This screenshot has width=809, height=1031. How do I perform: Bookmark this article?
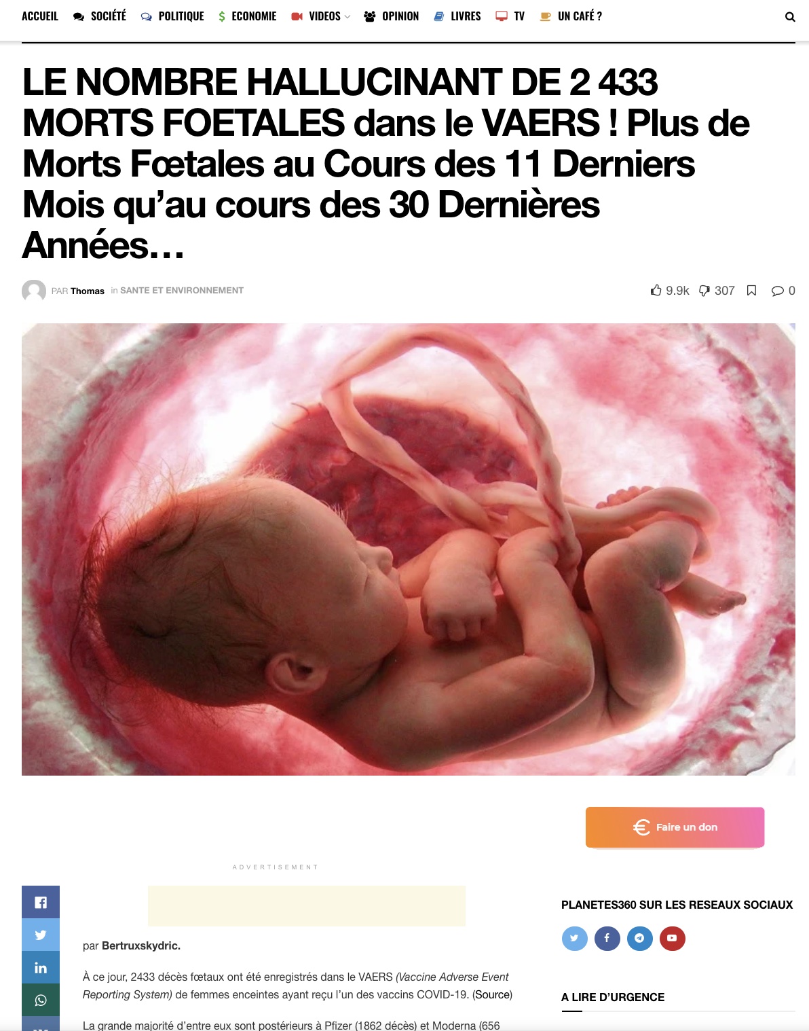point(751,291)
